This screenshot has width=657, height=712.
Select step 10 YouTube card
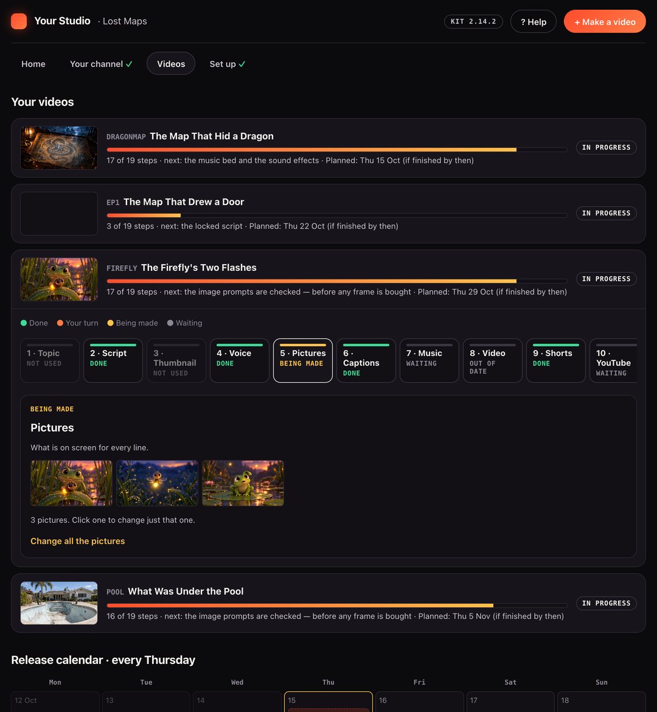pos(613,360)
